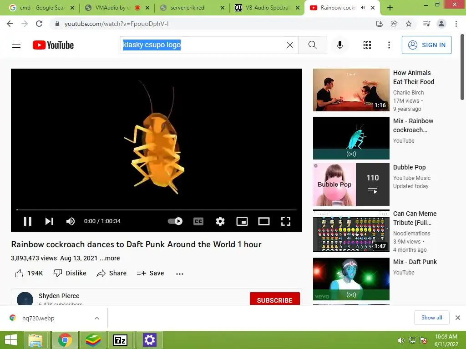Click the SIGN IN button
This screenshot has height=349, width=466.
(x=426, y=45)
